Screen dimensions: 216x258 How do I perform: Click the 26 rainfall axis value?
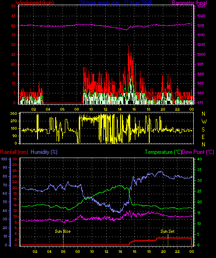tap(15, 171)
